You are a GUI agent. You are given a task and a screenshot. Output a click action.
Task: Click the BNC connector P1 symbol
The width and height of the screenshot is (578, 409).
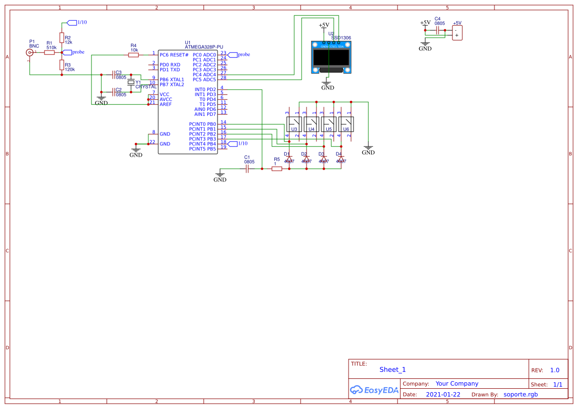point(30,52)
